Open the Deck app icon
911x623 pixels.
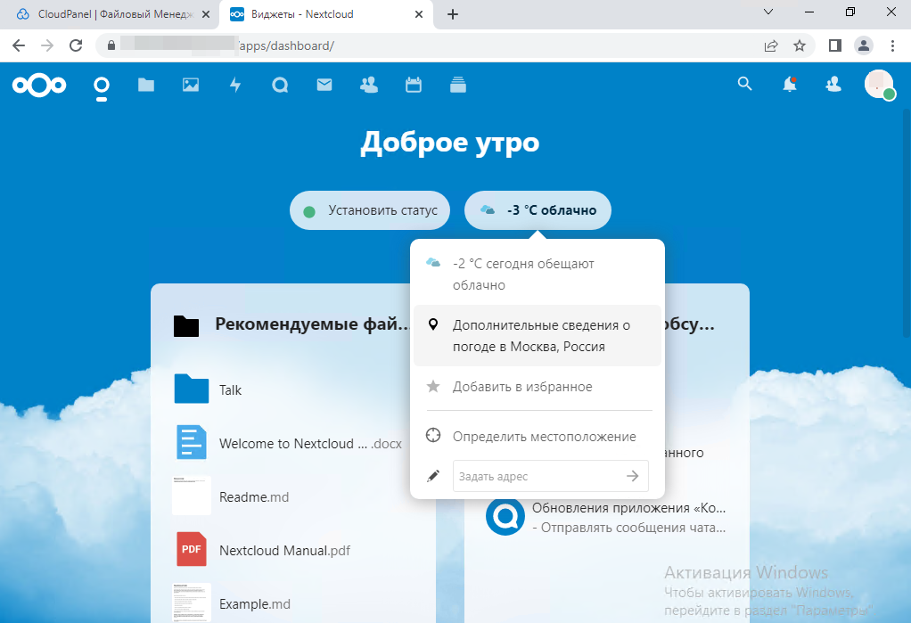[458, 85]
